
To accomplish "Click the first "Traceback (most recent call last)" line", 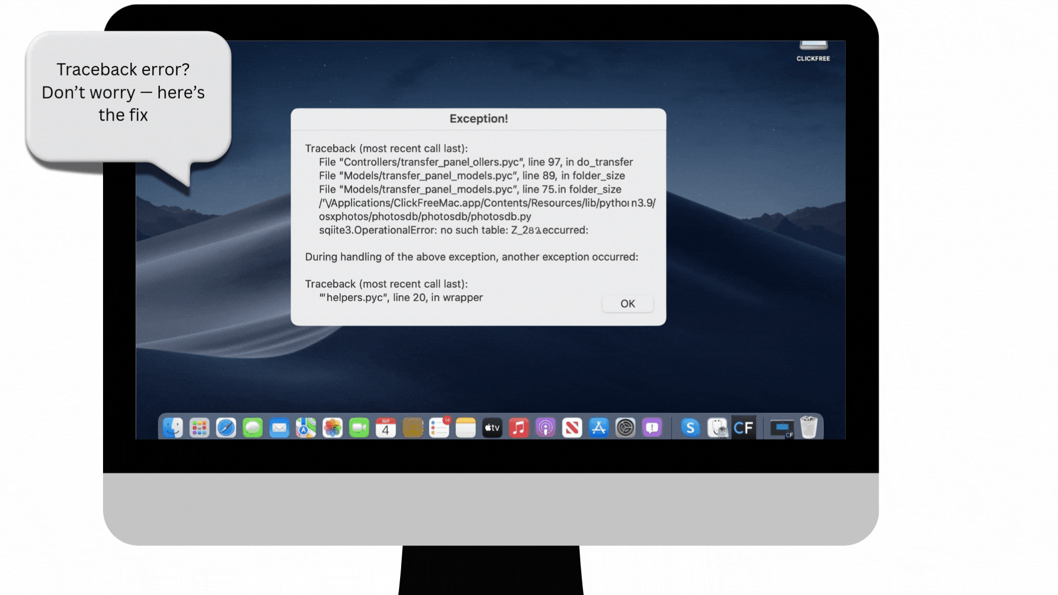I will pyautogui.click(x=386, y=148).
